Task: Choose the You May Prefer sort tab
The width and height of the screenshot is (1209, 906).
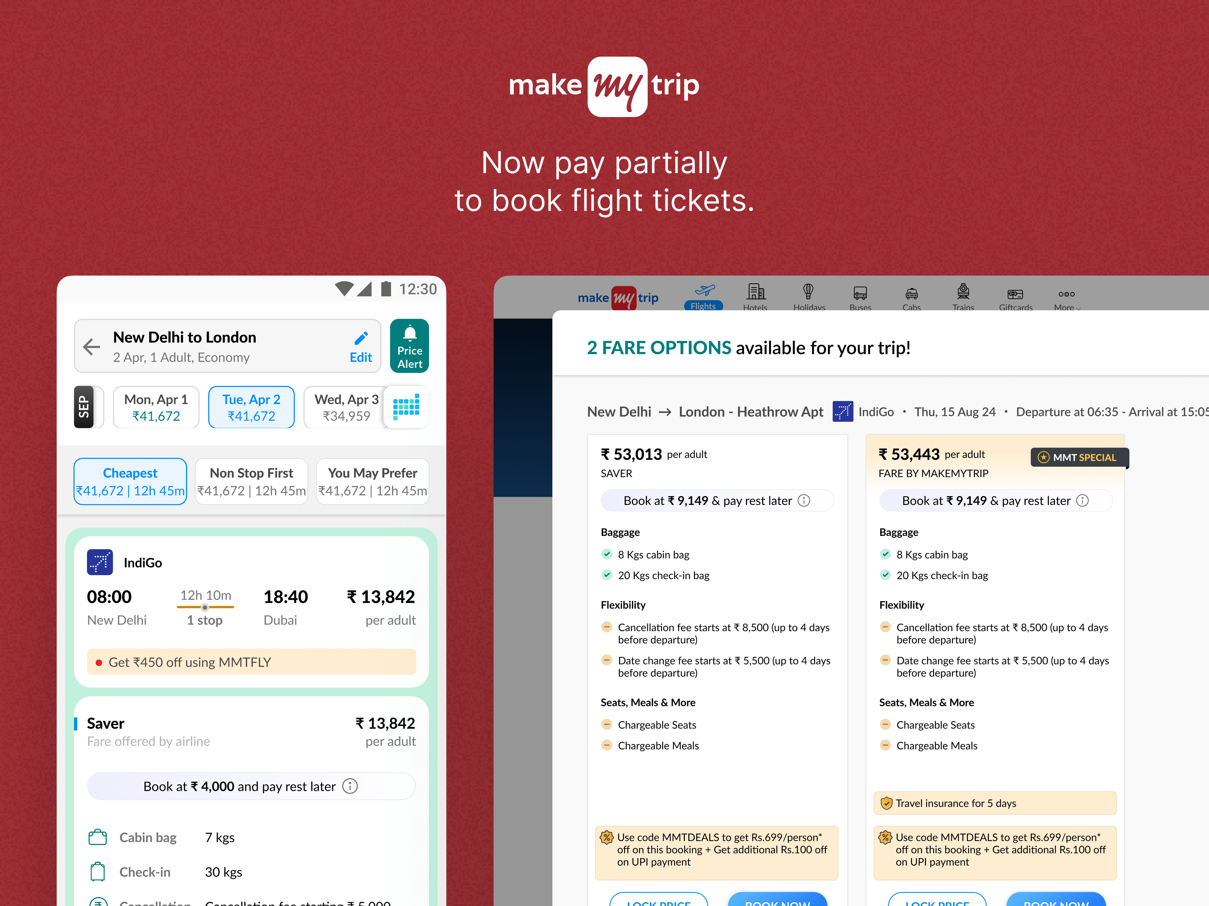Action: tap(372, 481)
